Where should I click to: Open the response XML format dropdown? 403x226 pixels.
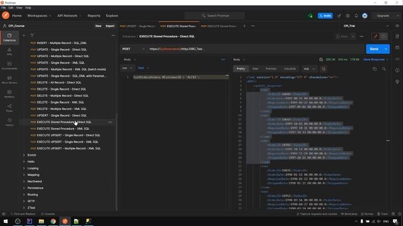309,69
